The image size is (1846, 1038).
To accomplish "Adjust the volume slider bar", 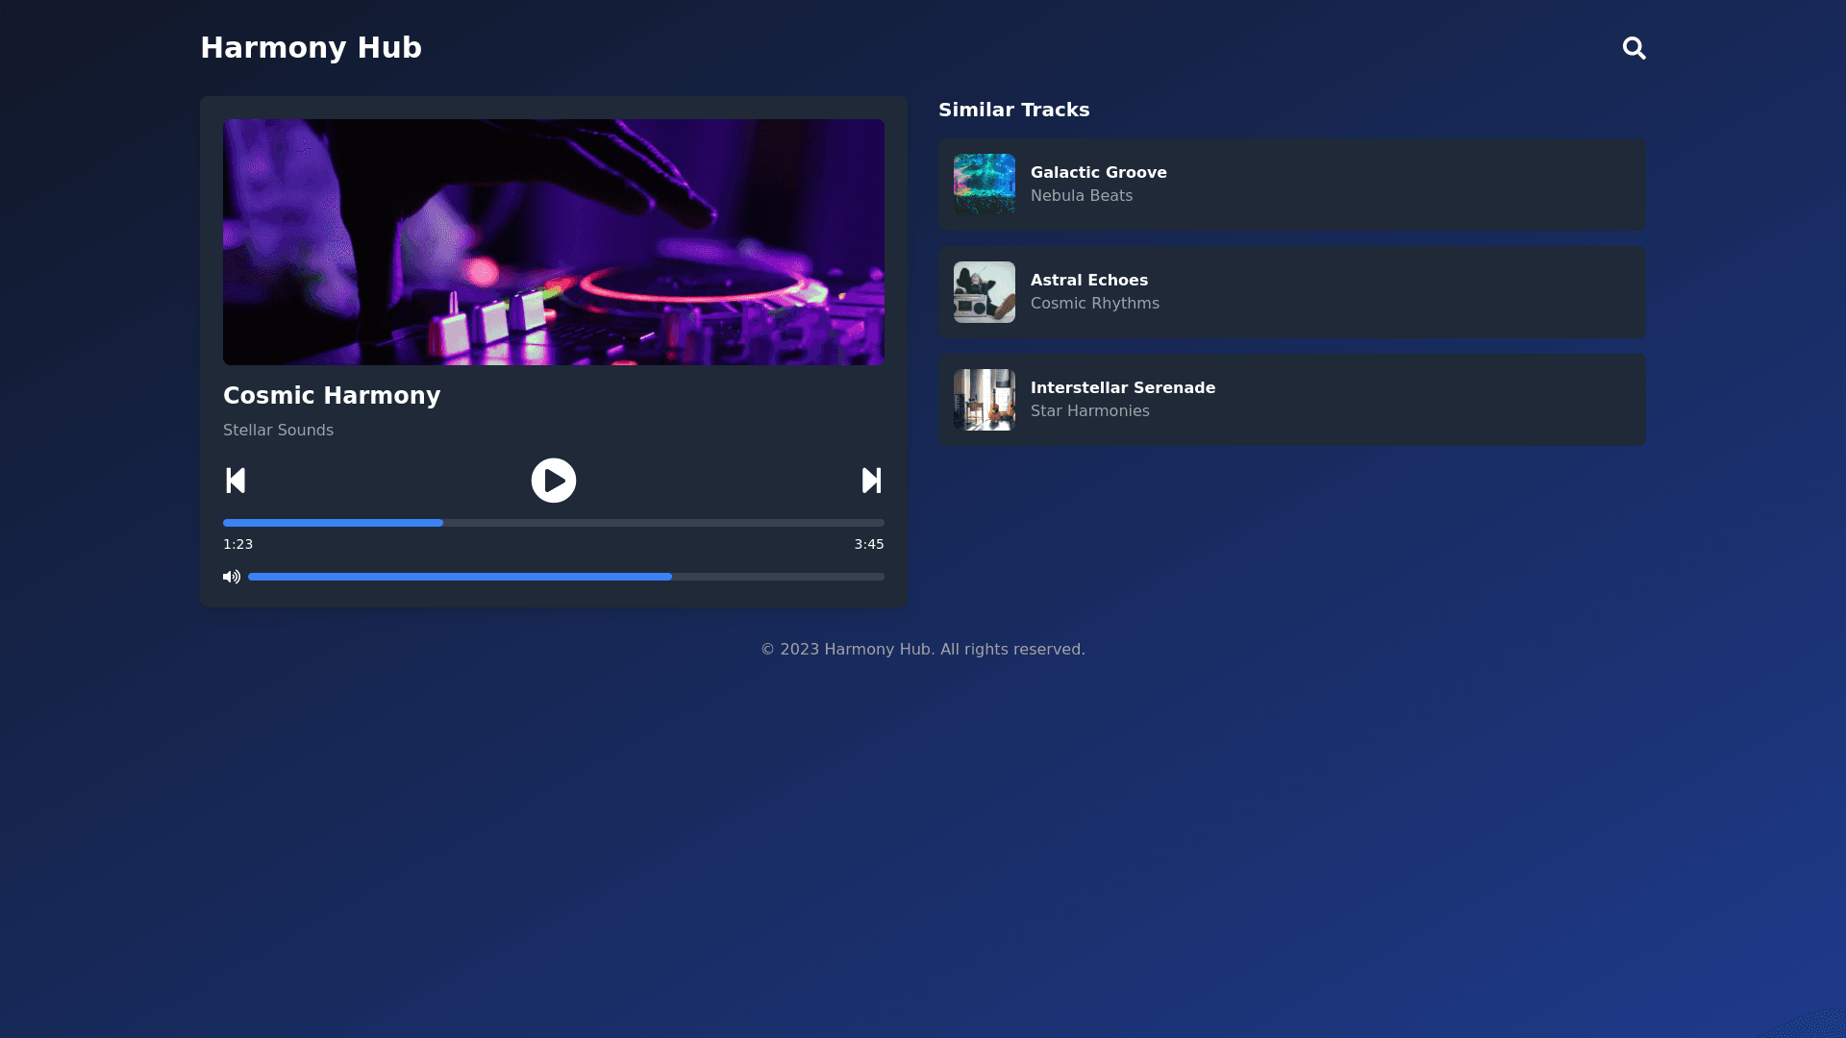I will [565, 577].
